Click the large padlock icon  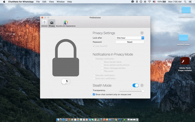[x=66, y=58]
